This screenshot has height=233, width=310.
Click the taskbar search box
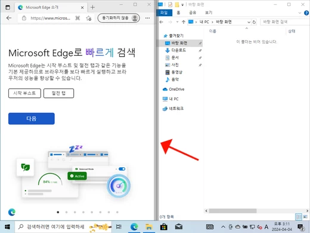click(x=63, y=227)
